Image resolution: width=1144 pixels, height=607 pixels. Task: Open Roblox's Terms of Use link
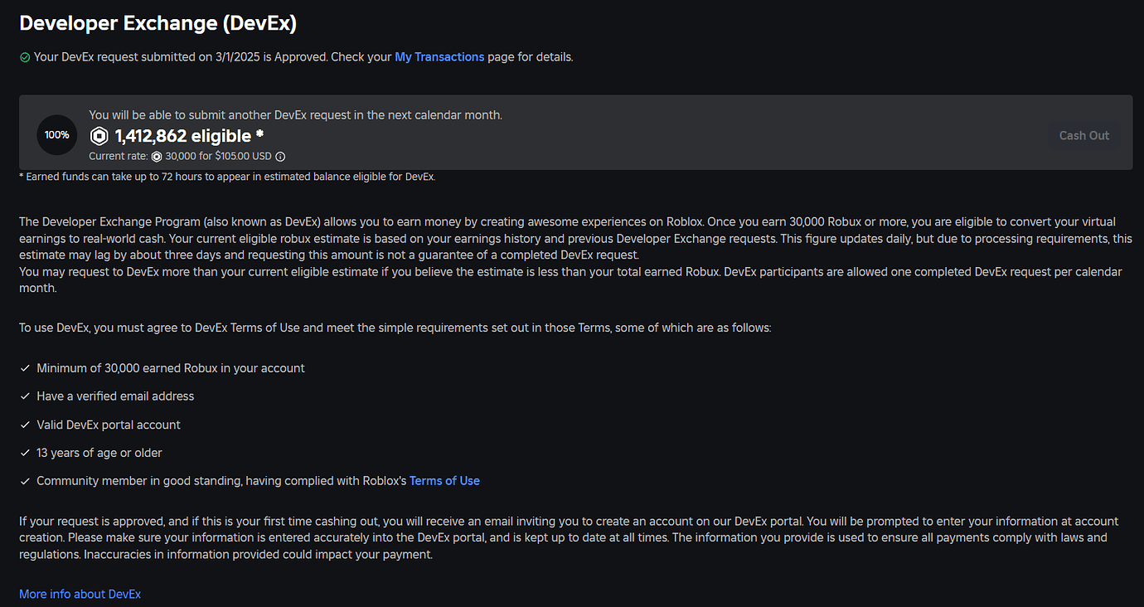pyautogui.click(x=444, y=480)
